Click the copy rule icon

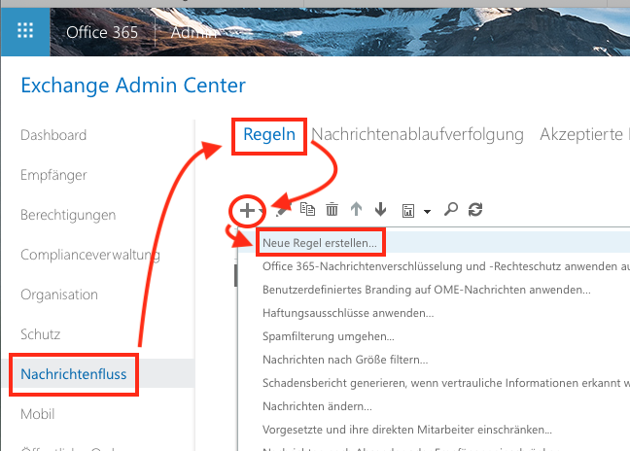(308, 209)
